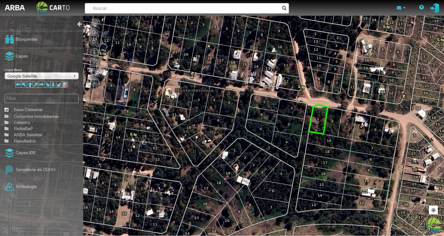This screenshot has height=236, width=444.
Task: Open the Capas IDE section
Action: pos(26,153)
